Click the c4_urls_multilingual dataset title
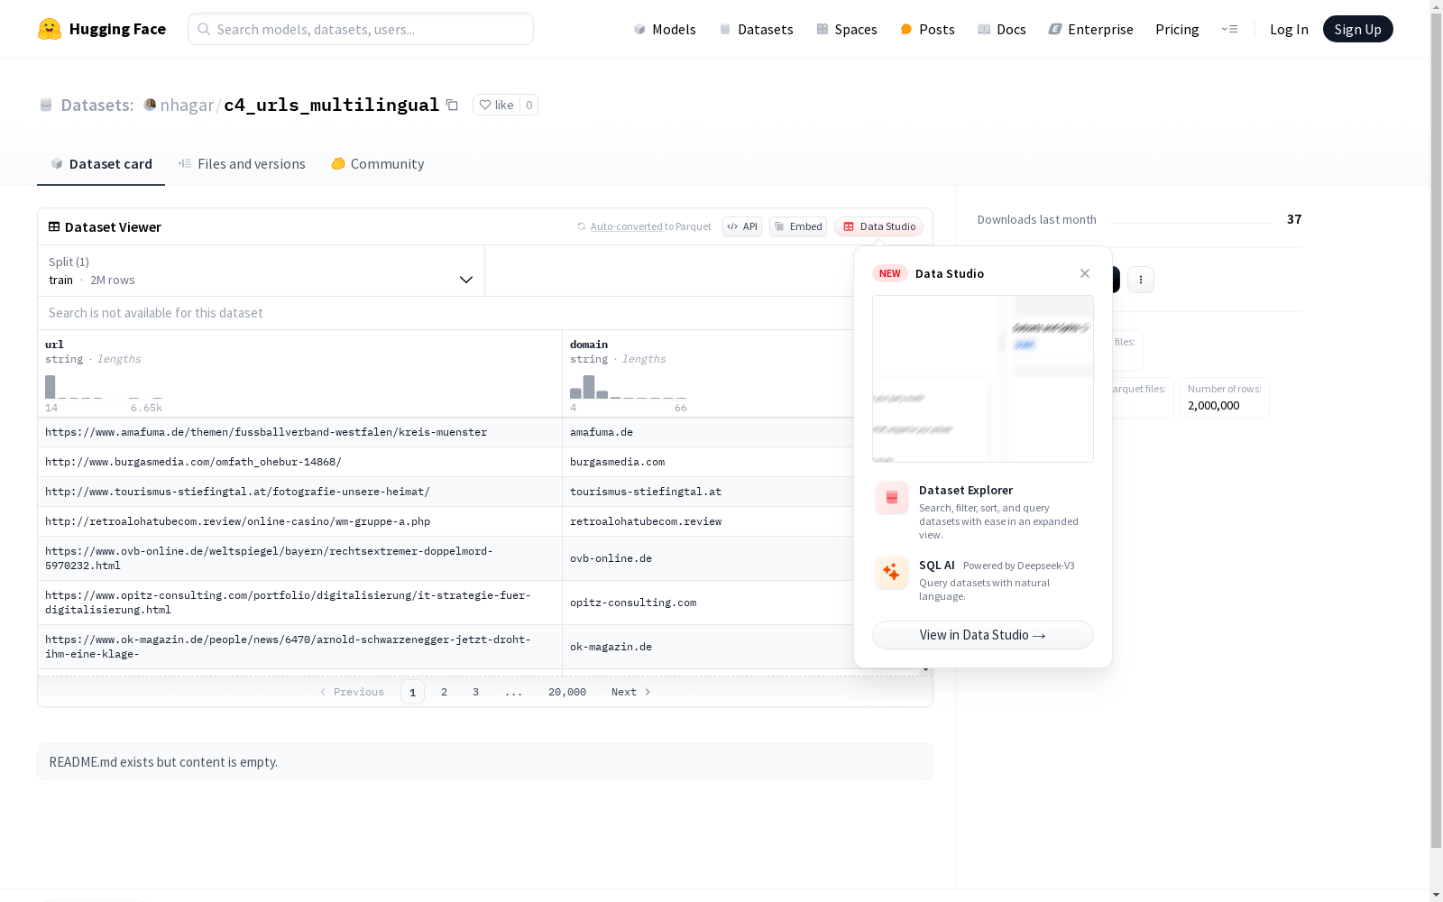Image resolution: width=1443 pixels, height=902 pixels. click(331, 105)
